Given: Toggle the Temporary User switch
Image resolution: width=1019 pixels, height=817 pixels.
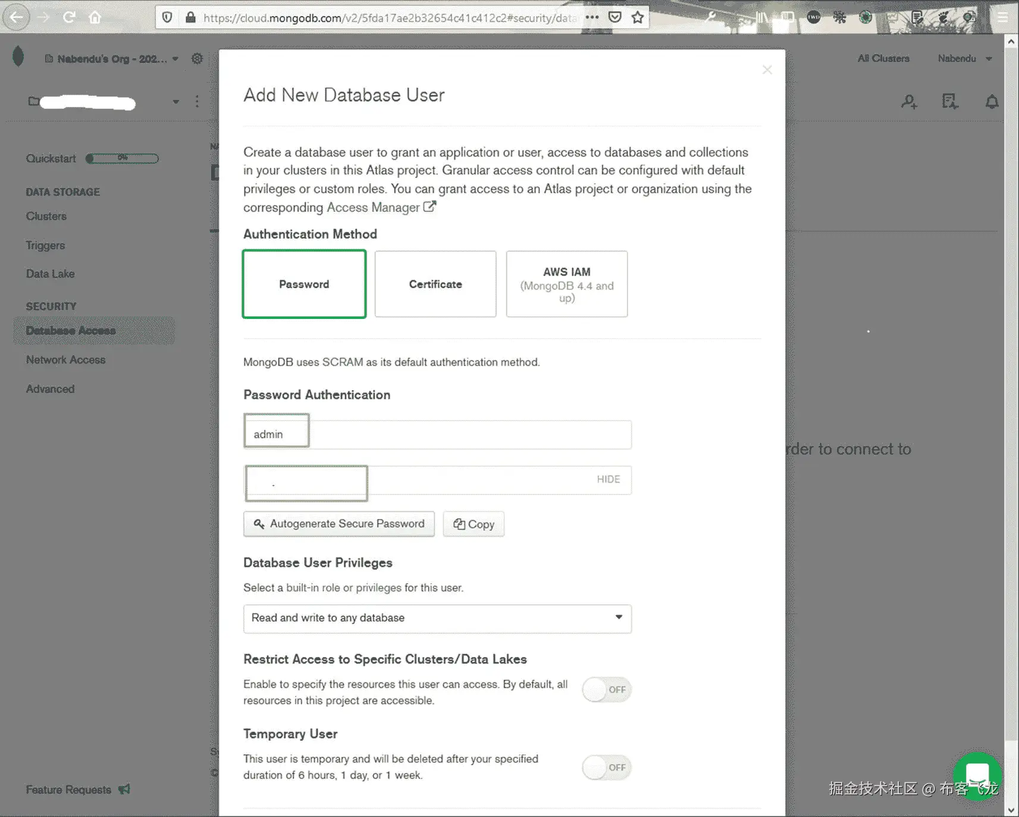Looking at the screenshot, I should (x=606, y=768).
